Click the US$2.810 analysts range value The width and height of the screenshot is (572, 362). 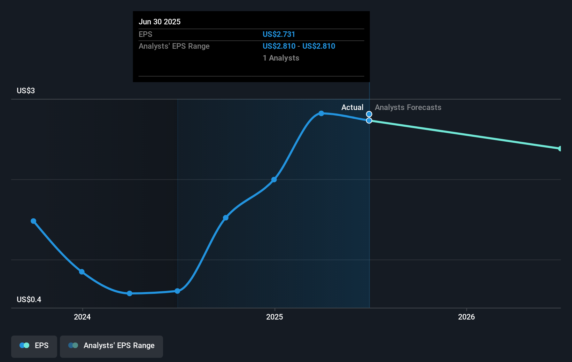click(x=279, y=46)
